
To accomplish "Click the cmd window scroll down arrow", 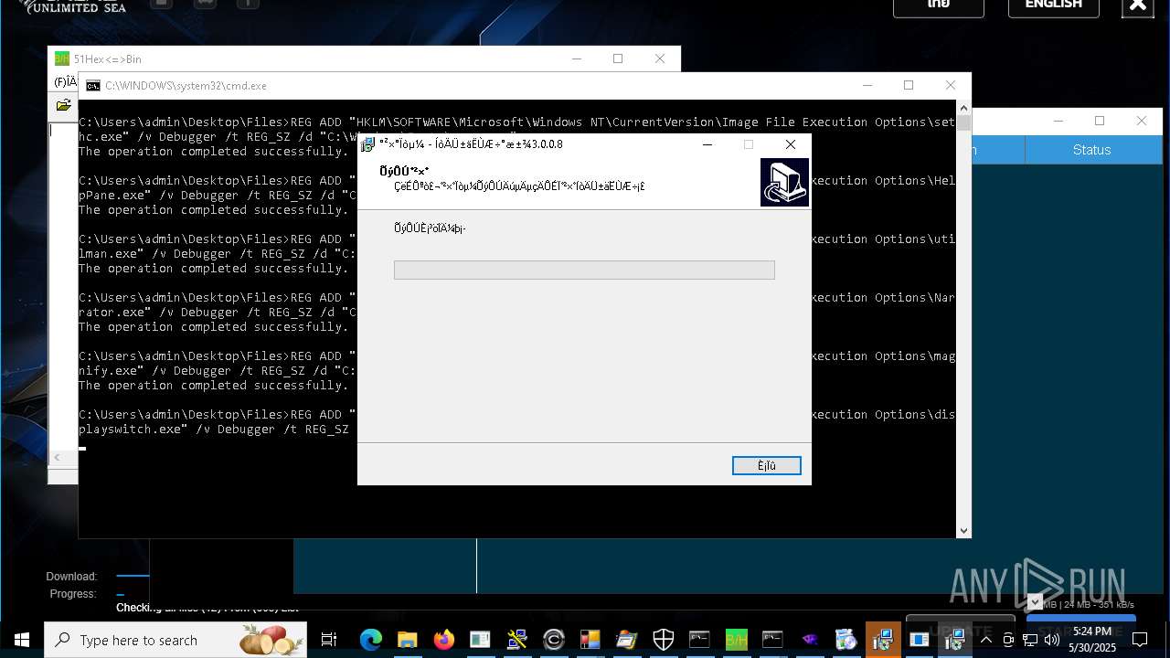I will pos(963,530).
